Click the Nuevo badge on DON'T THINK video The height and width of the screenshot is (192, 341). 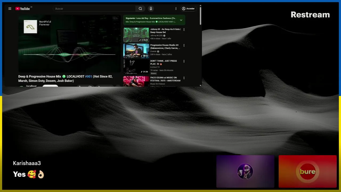click(153, 73)
